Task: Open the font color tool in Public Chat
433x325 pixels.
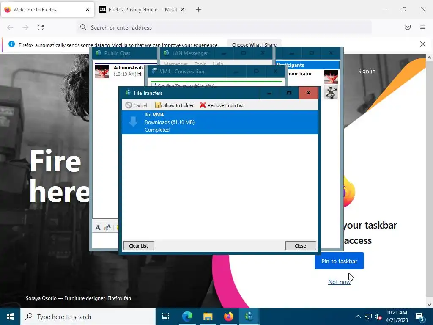Action: pyautogui.click(x=107, y=227)
